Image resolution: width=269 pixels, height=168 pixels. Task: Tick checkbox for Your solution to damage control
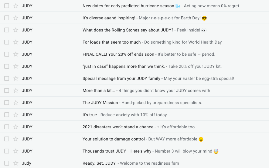(x=7, y=139)
